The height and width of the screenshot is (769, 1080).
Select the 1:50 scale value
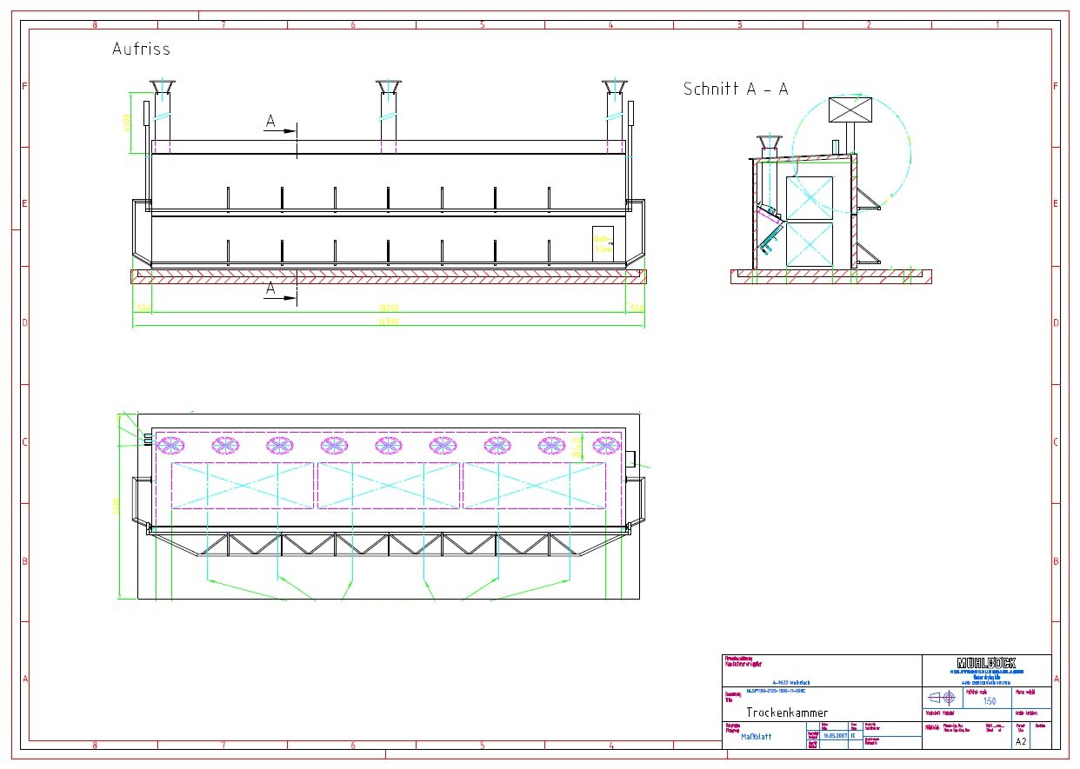(990, 700)
